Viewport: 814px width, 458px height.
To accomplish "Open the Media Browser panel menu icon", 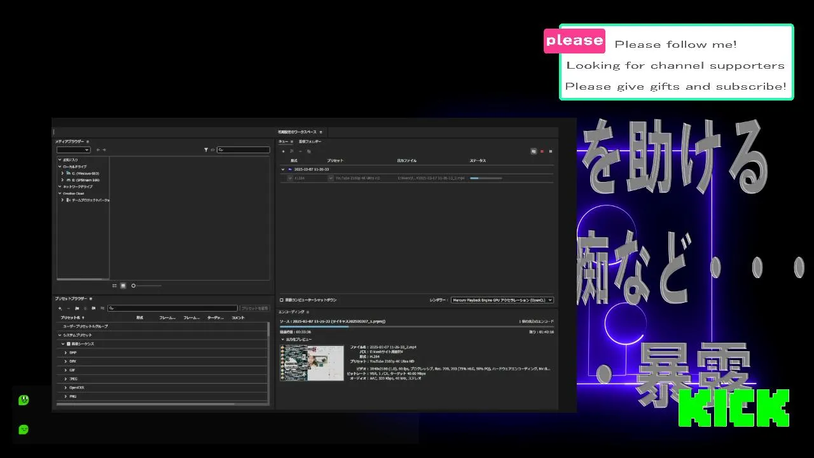I will point(88,141).
